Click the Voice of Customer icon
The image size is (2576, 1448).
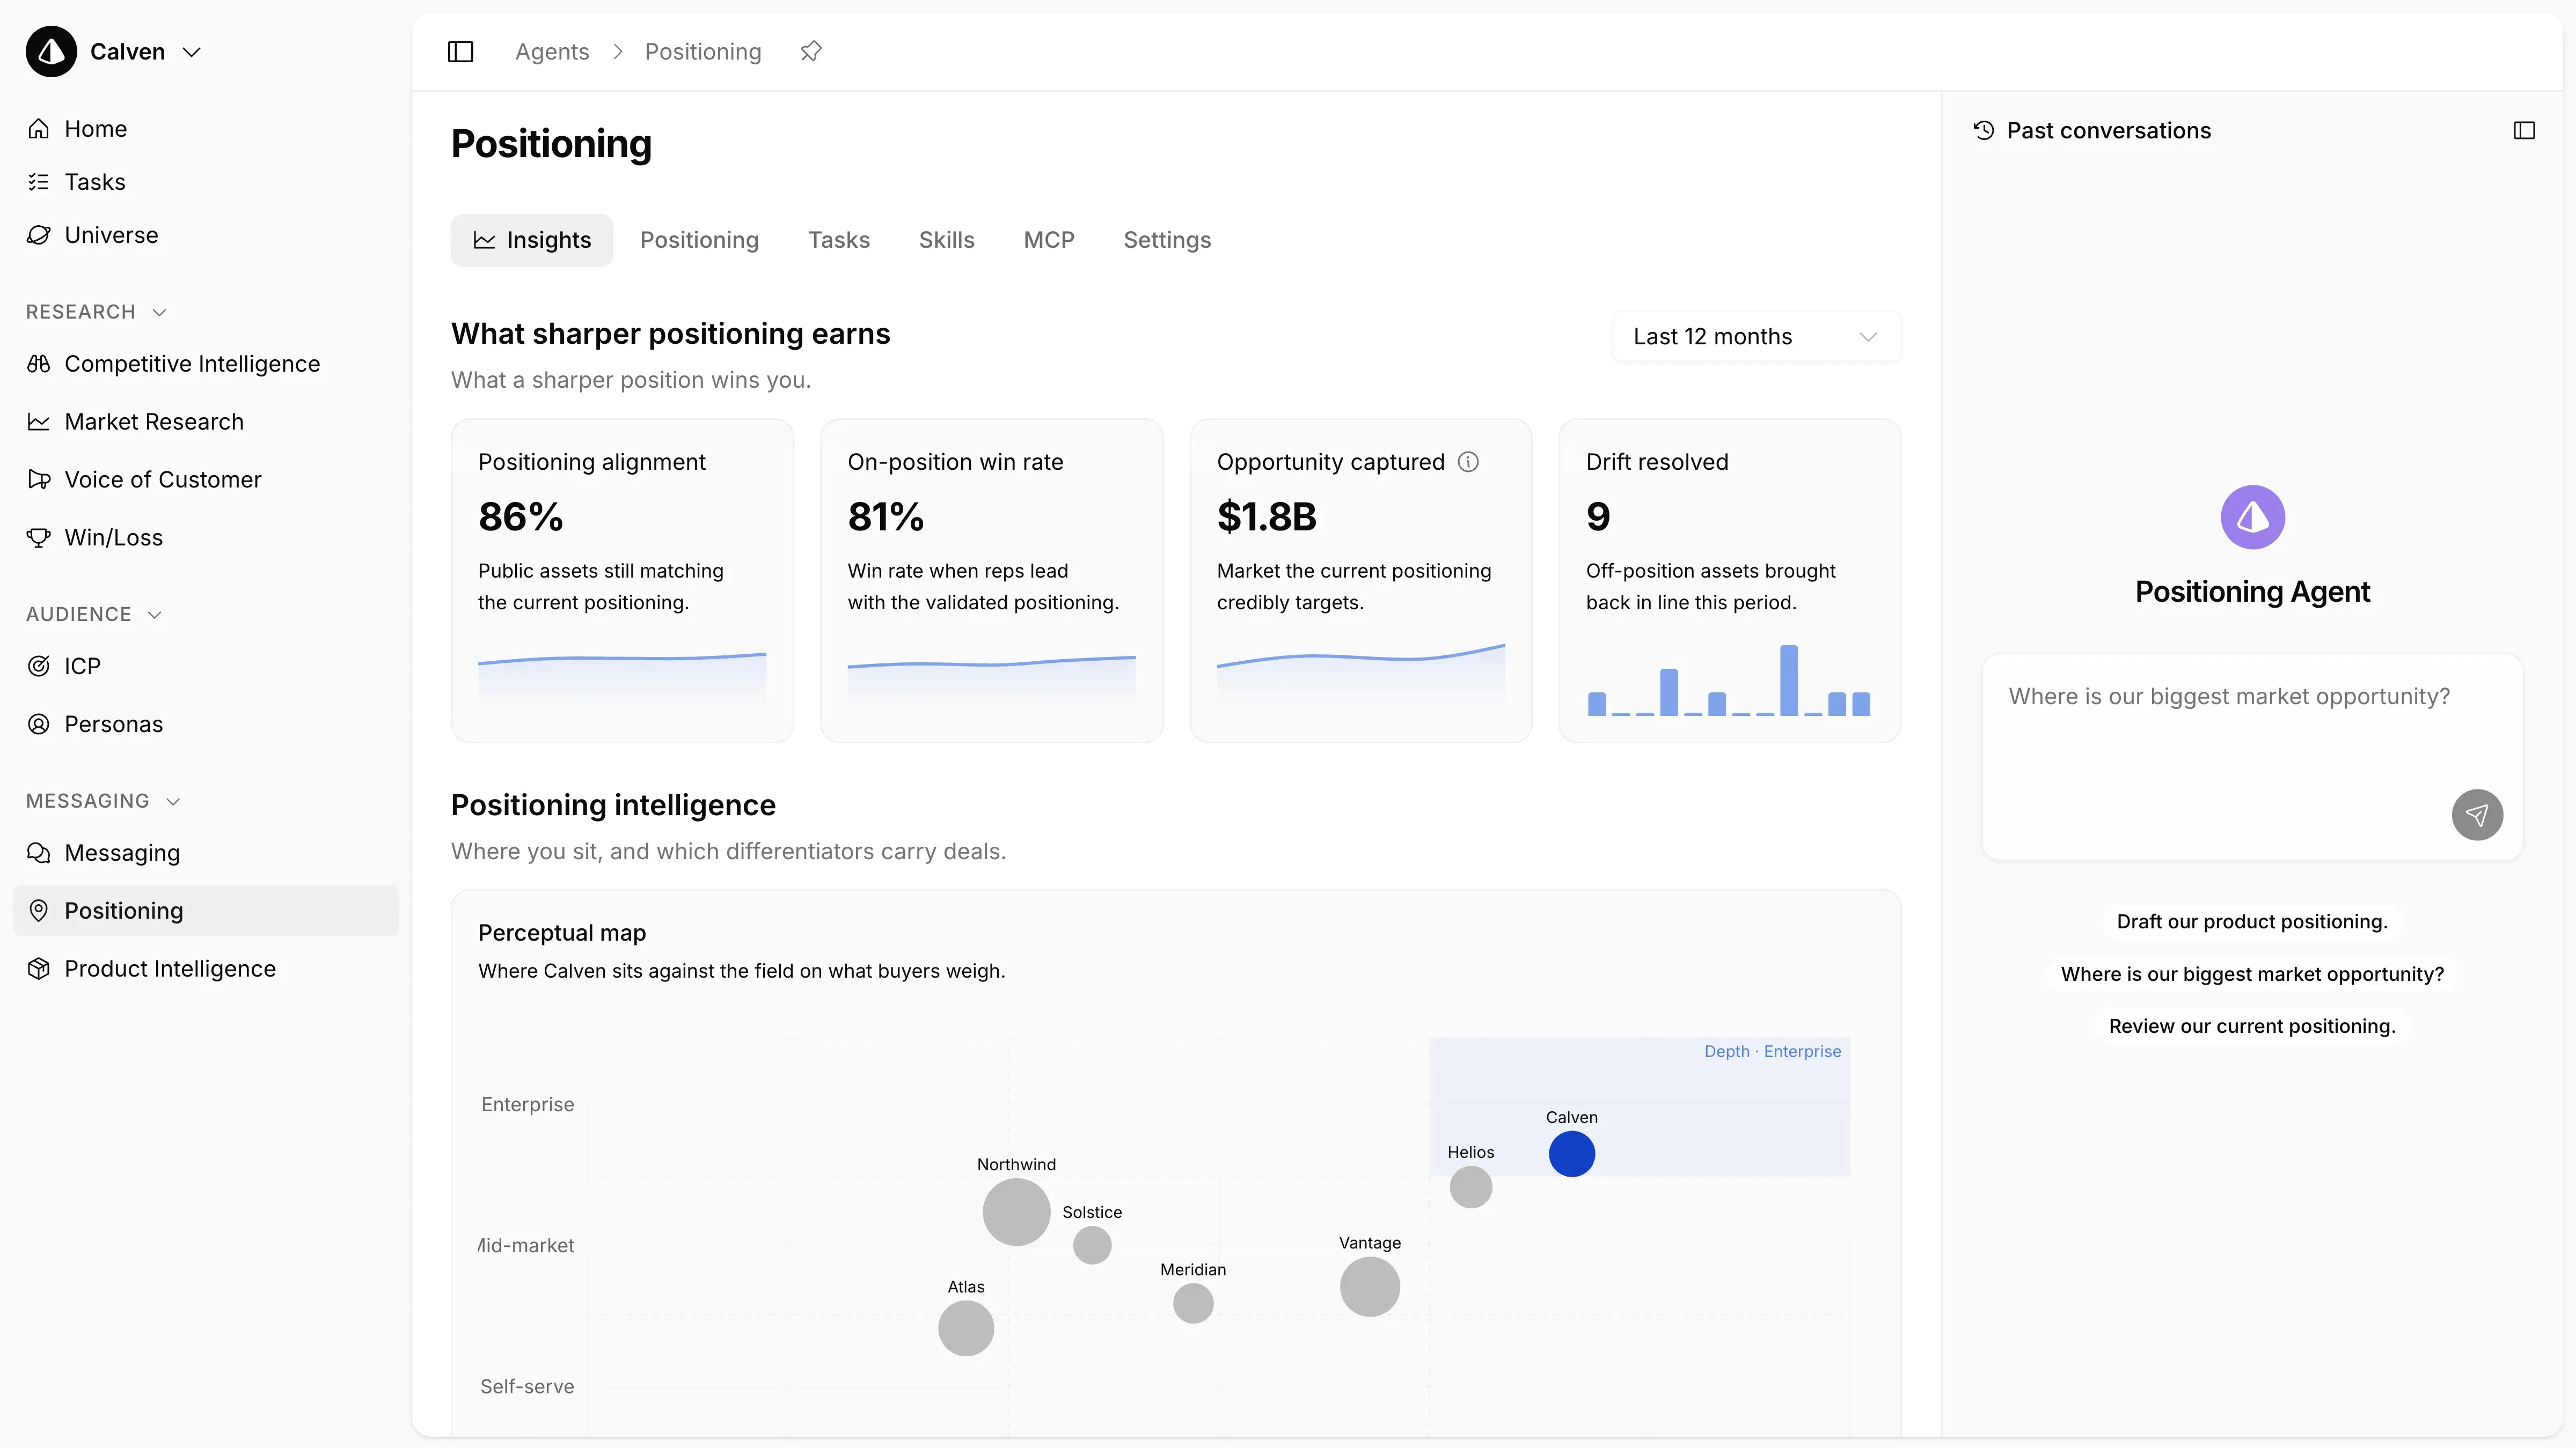click(x=39, y=479)
